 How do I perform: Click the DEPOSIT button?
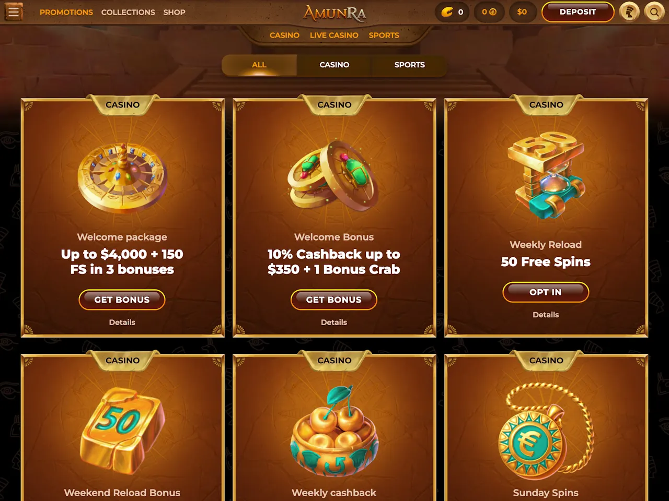point(578,12)
